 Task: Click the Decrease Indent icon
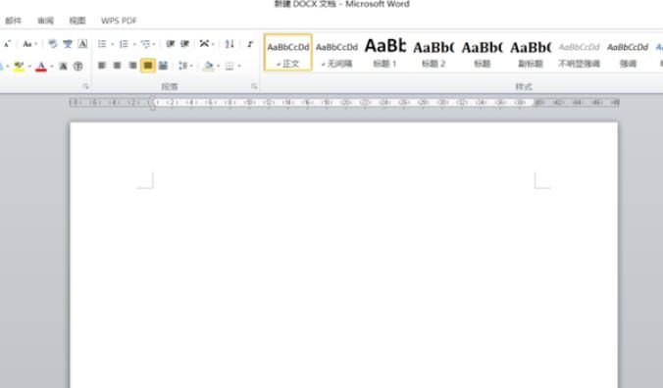click(x=171, y=44)
